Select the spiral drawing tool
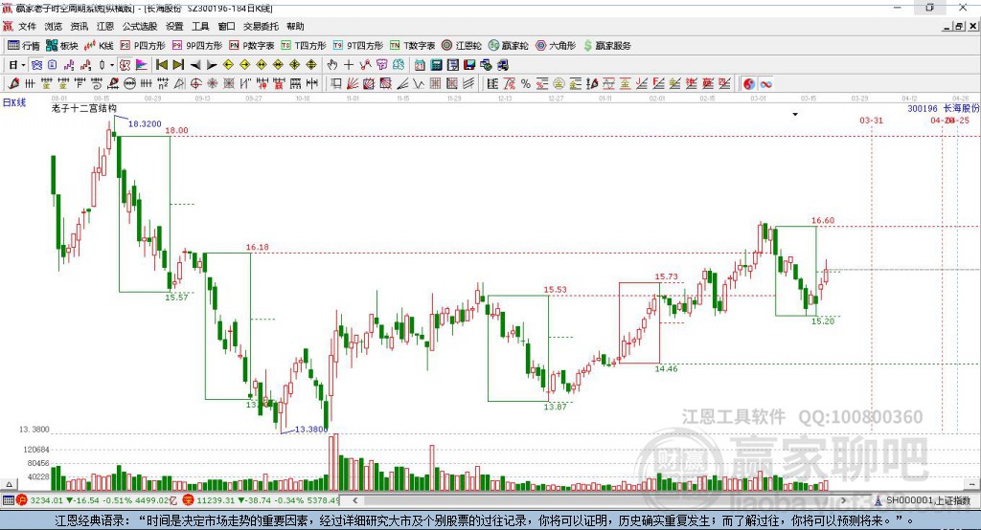 [x=97, y=84]
